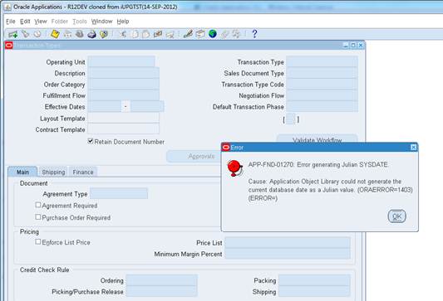Open the Window menu

[x=101, y=22]
